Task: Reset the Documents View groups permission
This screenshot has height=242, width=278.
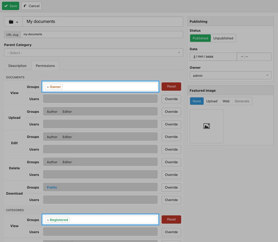Action: pyautogui.click(x=171, y=87)
